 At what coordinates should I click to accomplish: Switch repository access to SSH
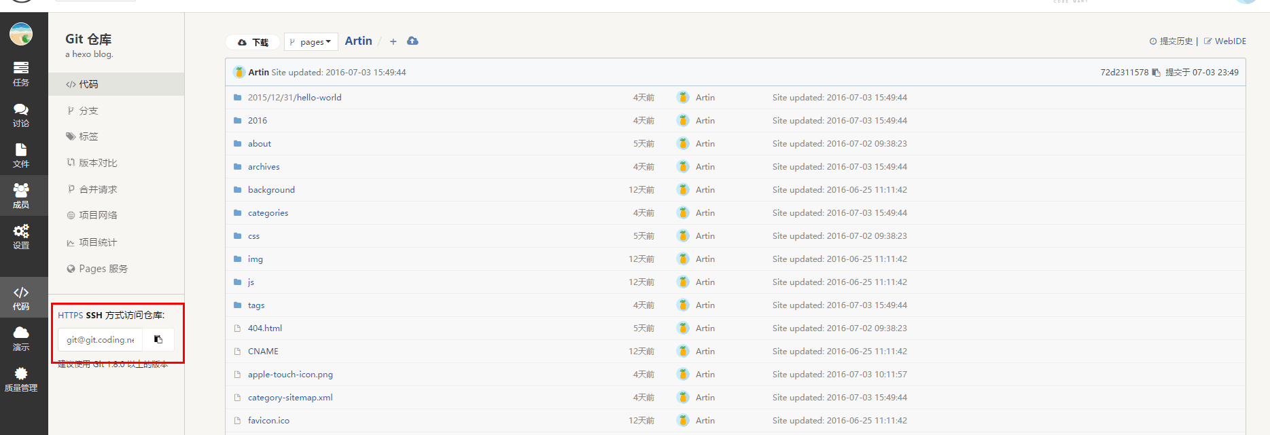(x=94, y=316)
